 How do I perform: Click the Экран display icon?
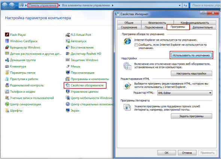pyautogui.click(x=68, y=111)
